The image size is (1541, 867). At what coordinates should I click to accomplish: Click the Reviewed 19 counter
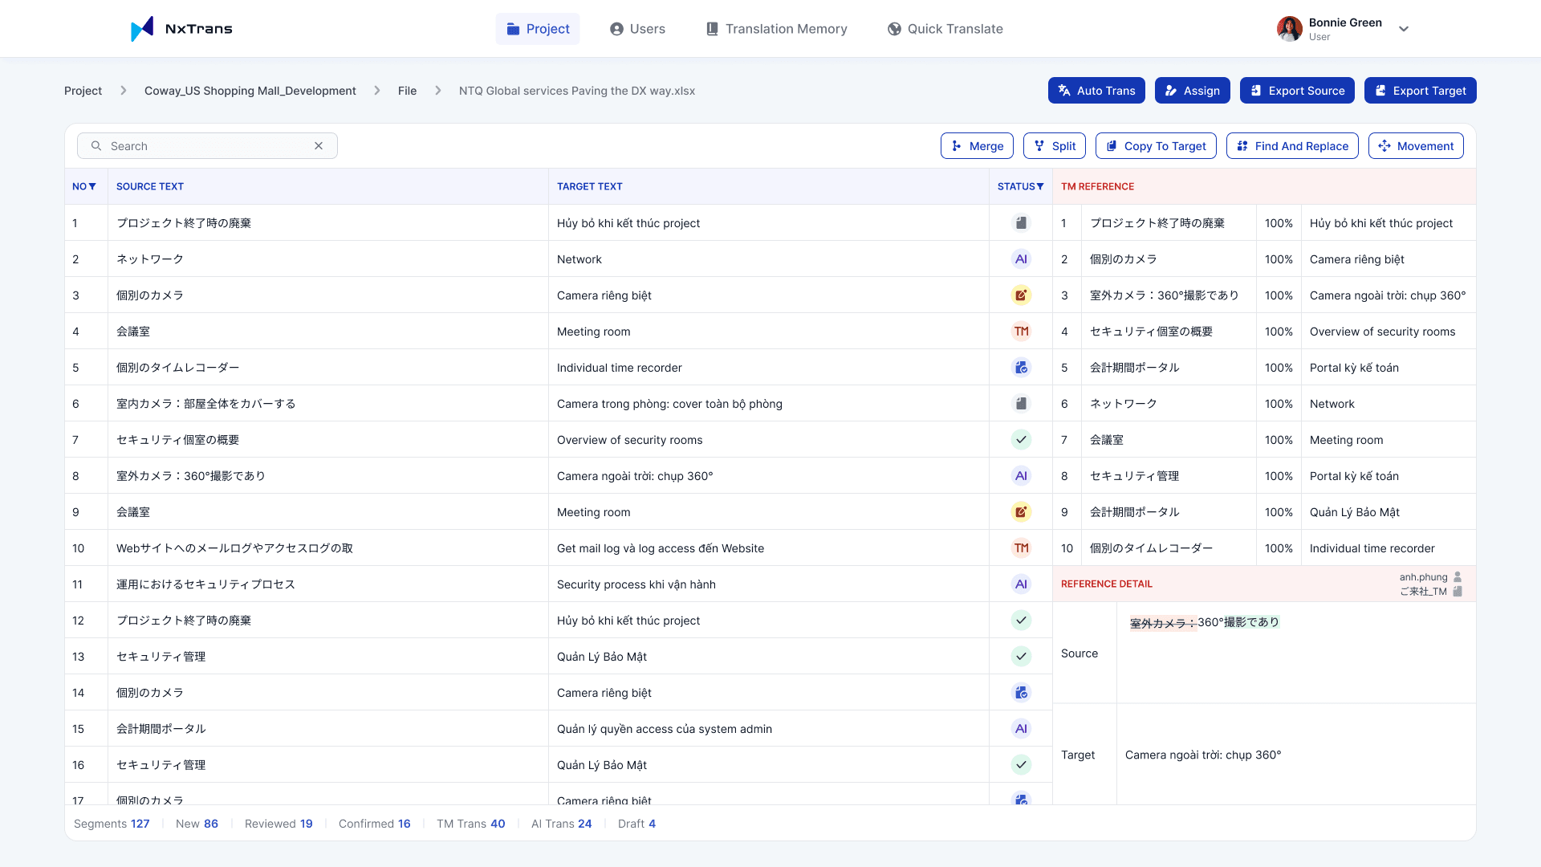[279, 824]
